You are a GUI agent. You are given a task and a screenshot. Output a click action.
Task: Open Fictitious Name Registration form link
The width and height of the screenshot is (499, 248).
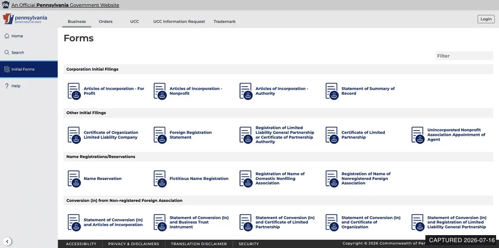(199, 179)
